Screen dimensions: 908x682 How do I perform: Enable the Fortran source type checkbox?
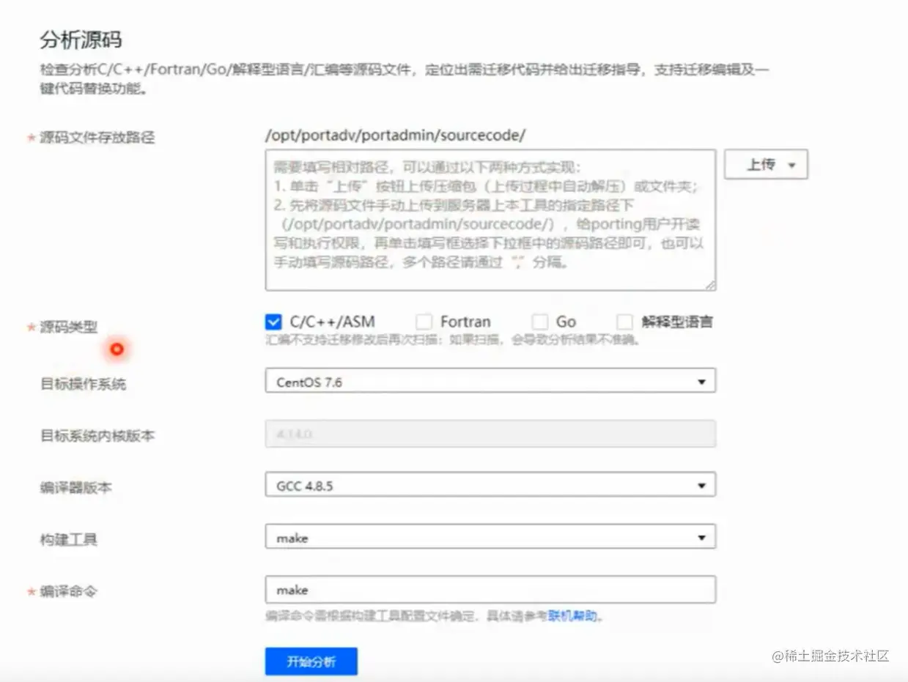coord(424,322)
